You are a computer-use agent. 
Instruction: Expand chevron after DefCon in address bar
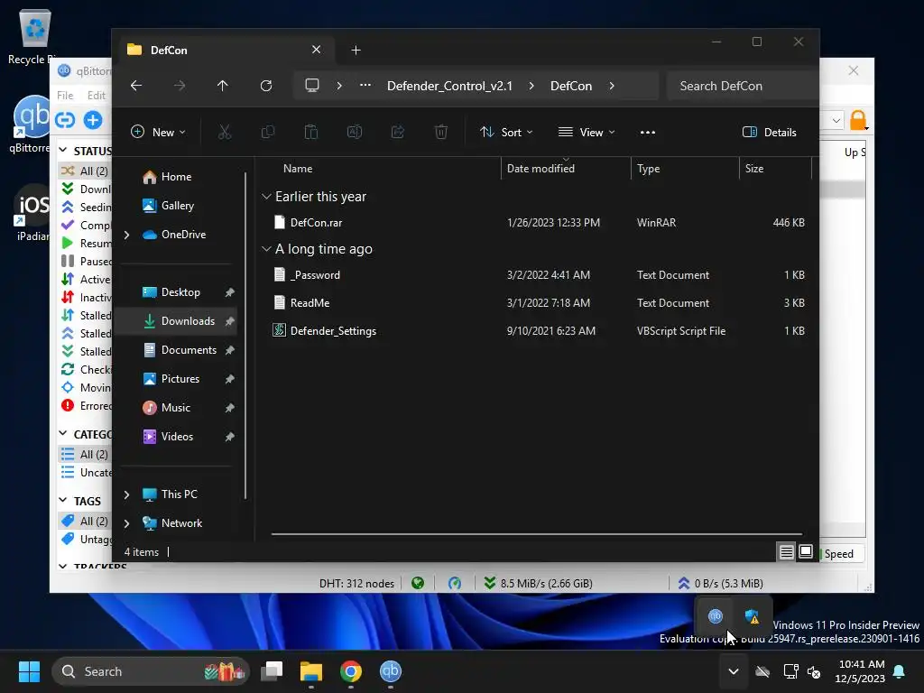pos(612,86)
